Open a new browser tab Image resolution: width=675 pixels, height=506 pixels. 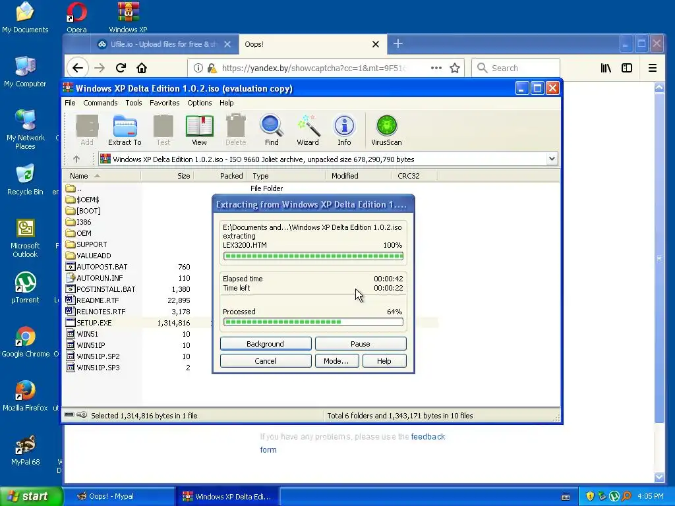point(397,43)
